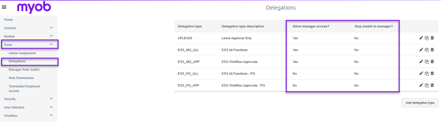Edit the ESS_PG_ALL delegation type
This screenshot has height=122, width=441.
(421, 73)
